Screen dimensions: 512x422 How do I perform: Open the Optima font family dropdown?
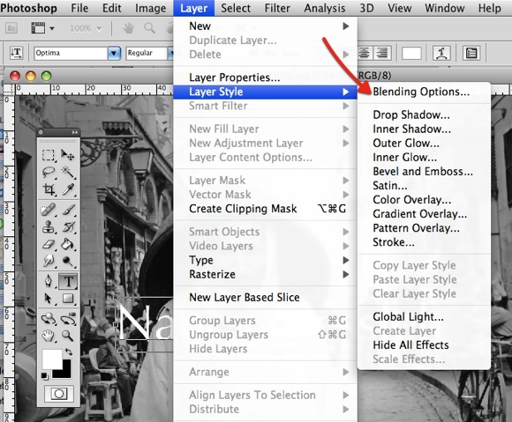pos(114,53)
